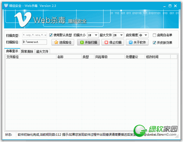This screenshot has height=142, width=183.
Task: Close the Web杀毒 window
Action: point(175,6)
